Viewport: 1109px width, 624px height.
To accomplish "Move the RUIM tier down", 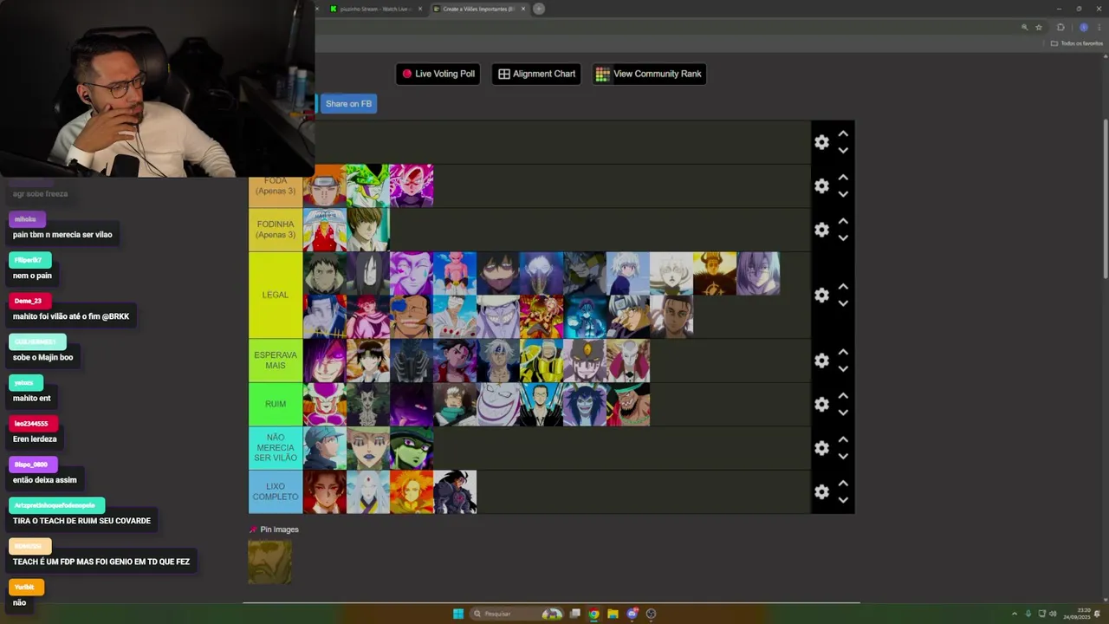I will 843,413.
